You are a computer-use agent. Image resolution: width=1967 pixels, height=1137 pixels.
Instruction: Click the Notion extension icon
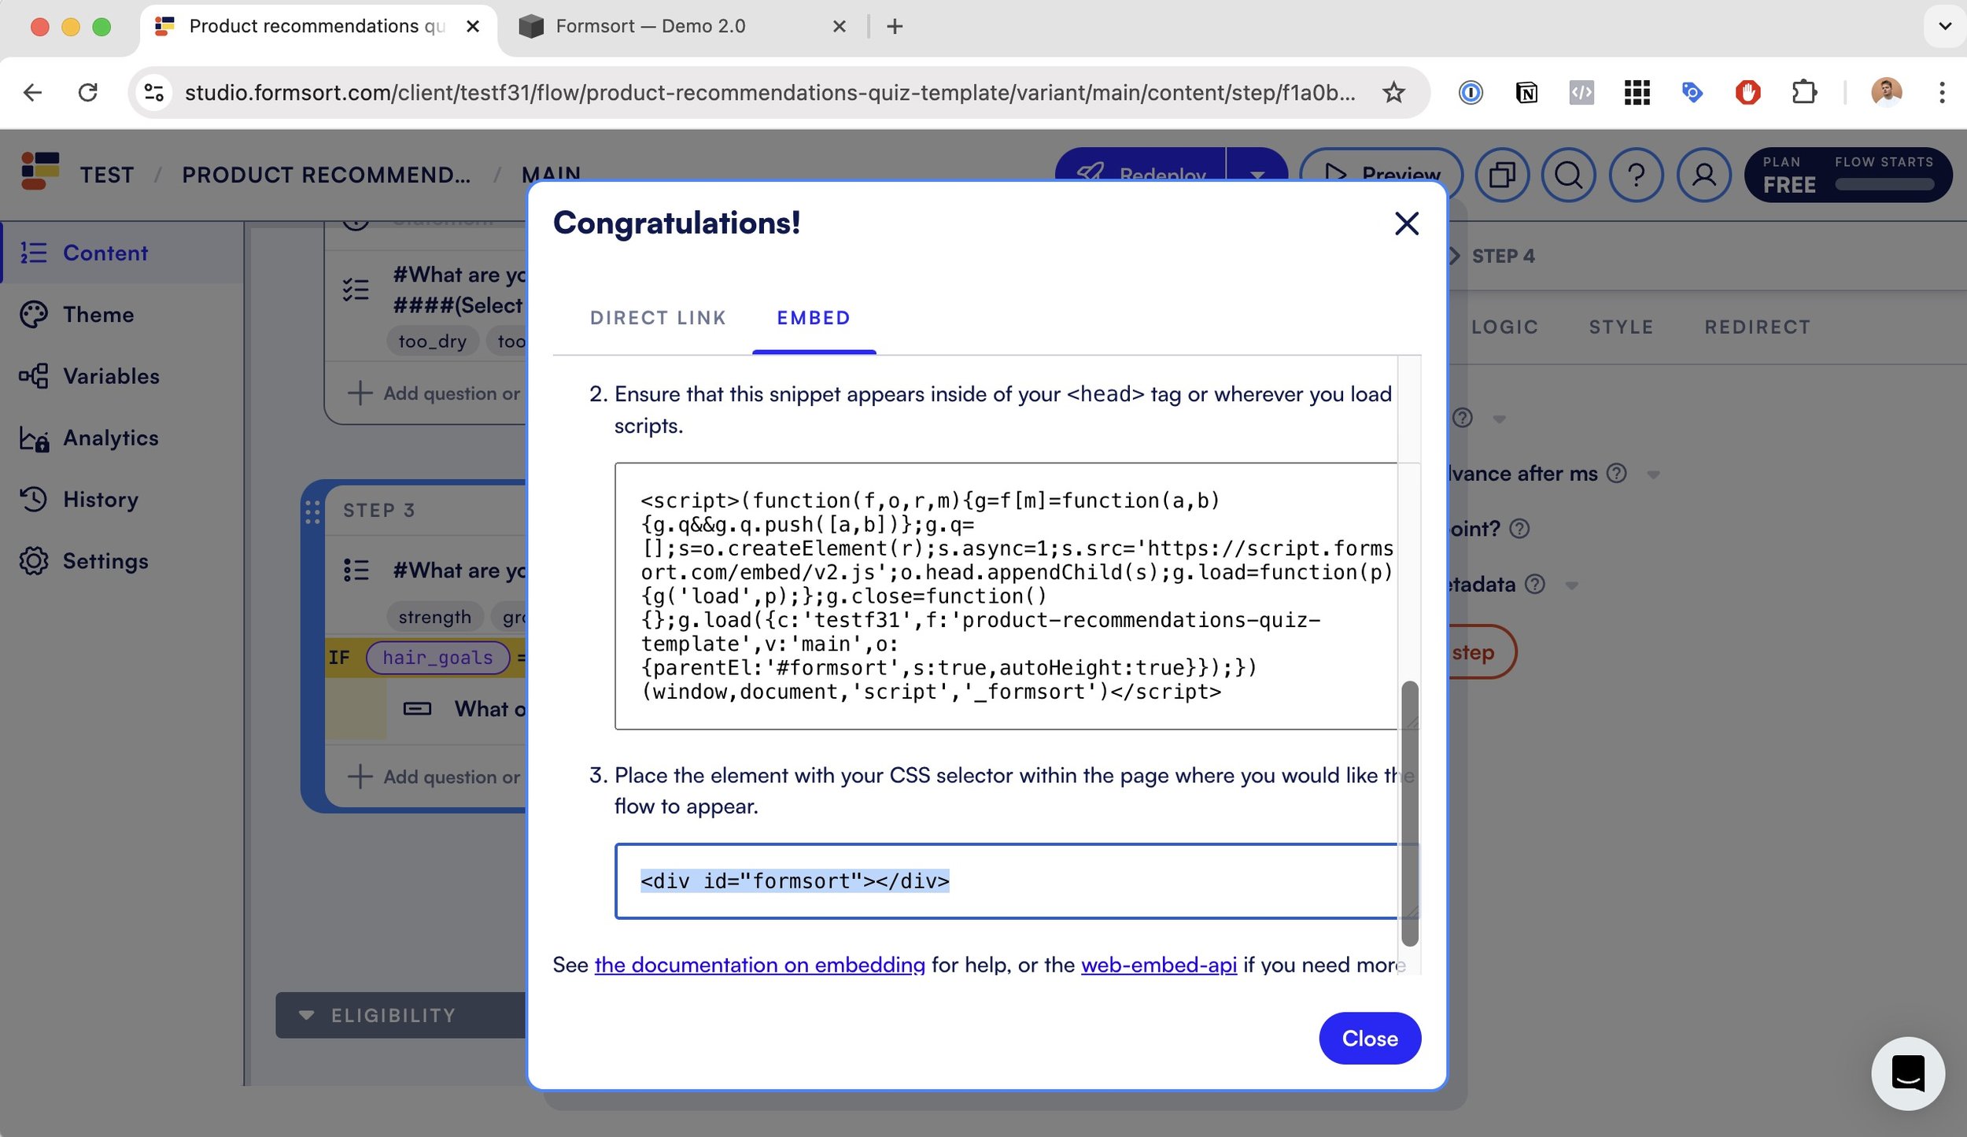tap(1526, 92)
